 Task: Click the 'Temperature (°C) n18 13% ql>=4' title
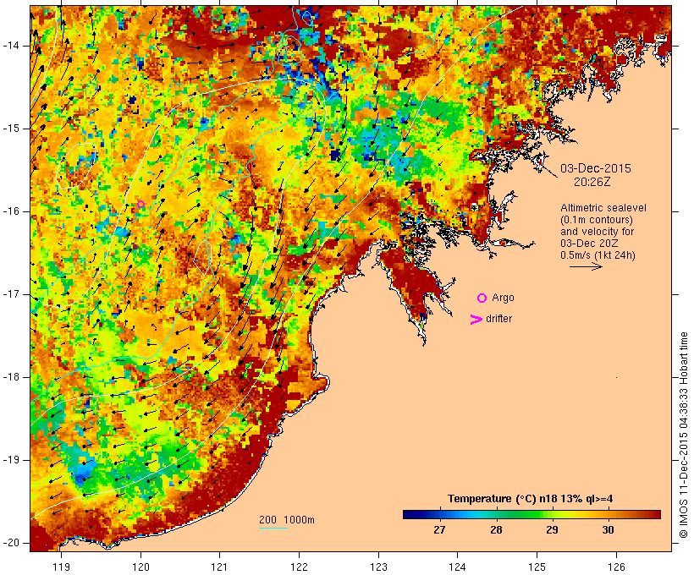530,499
